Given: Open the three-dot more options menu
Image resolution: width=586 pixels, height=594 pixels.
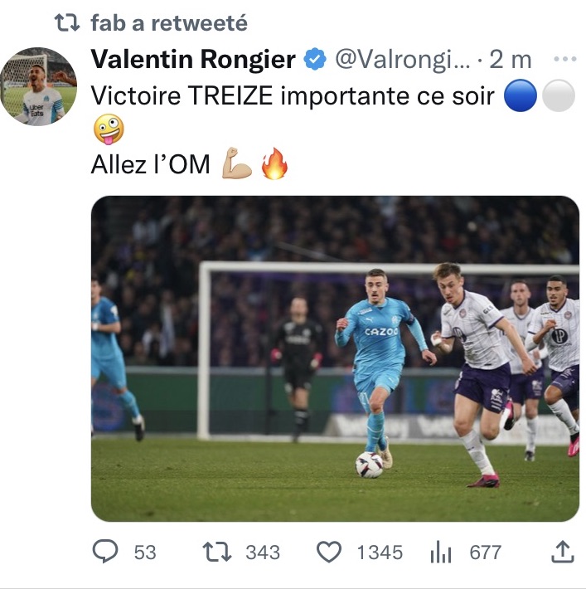Looking at the screenshot, I should pyautogui.click(x=564, y=60).
